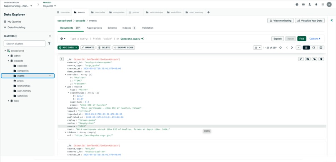This screenshot has height=162, width=336.
Task: Expand query Options
Action: (315, 39)
